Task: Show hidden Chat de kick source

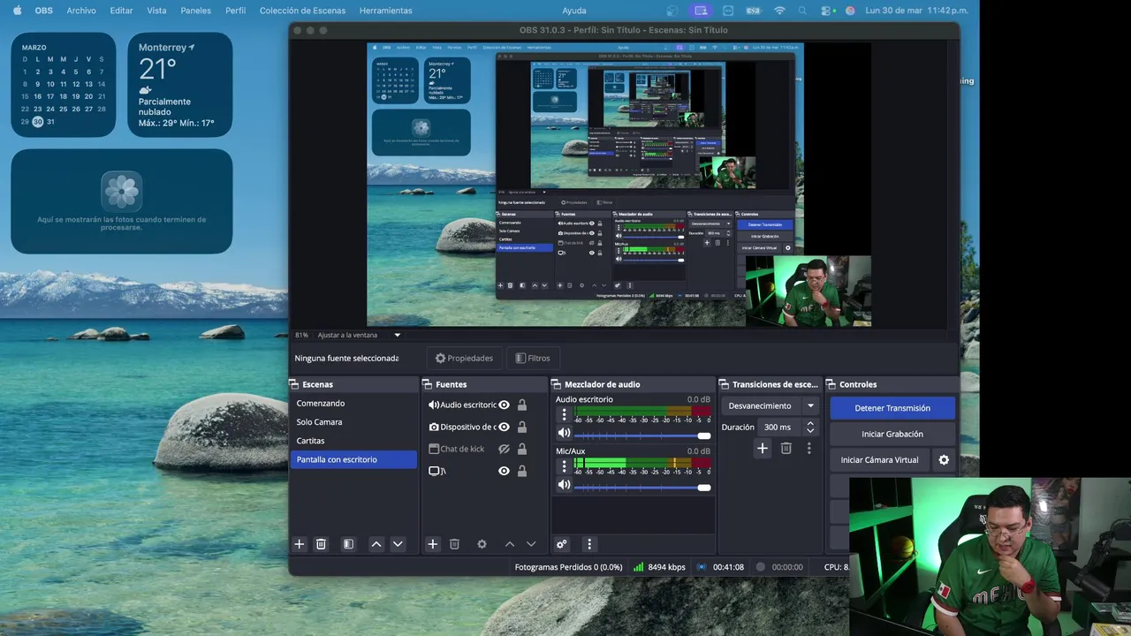Action: [x=504, y=449]
